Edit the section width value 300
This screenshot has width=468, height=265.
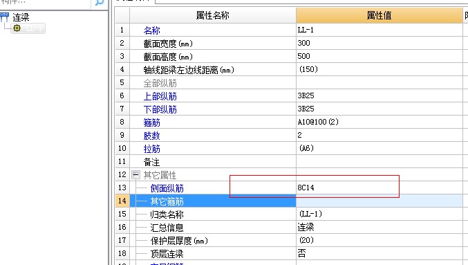(379, 43)
